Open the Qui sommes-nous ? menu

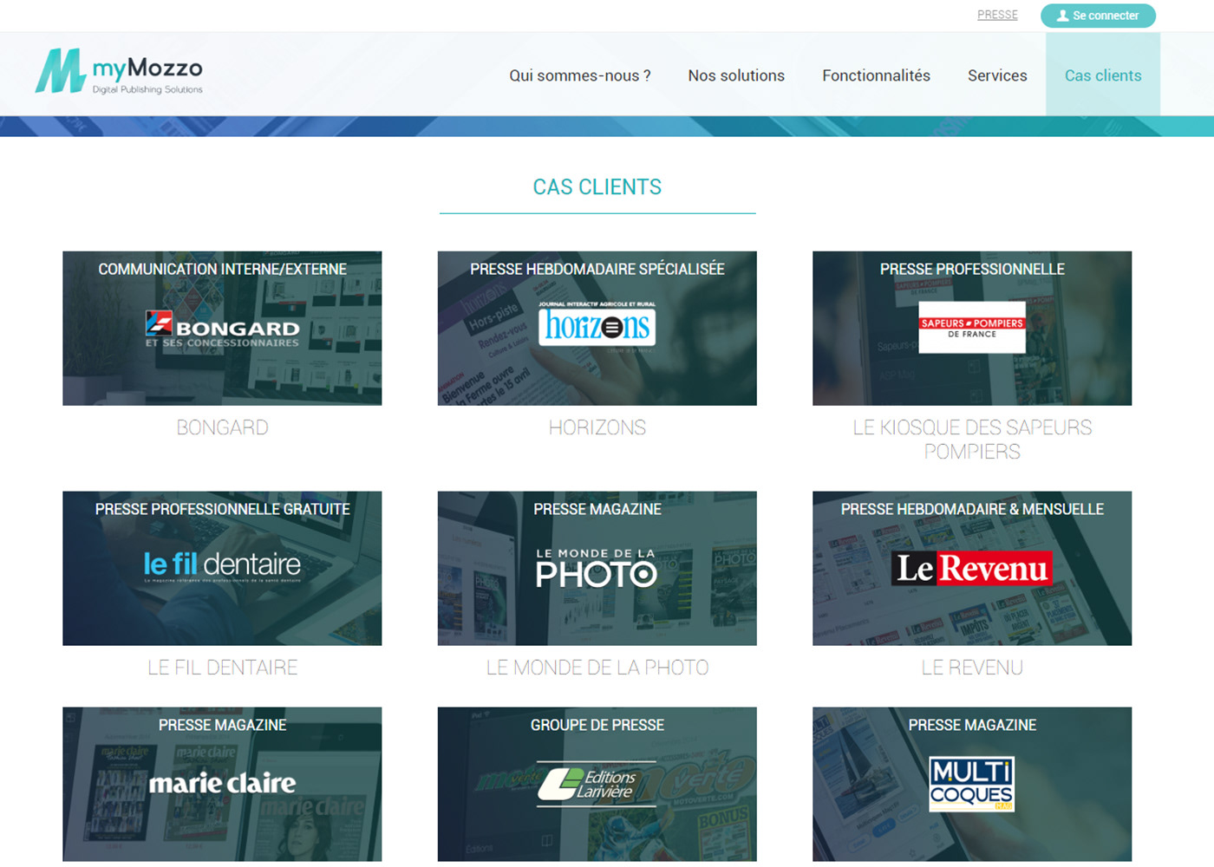point(580,75)
